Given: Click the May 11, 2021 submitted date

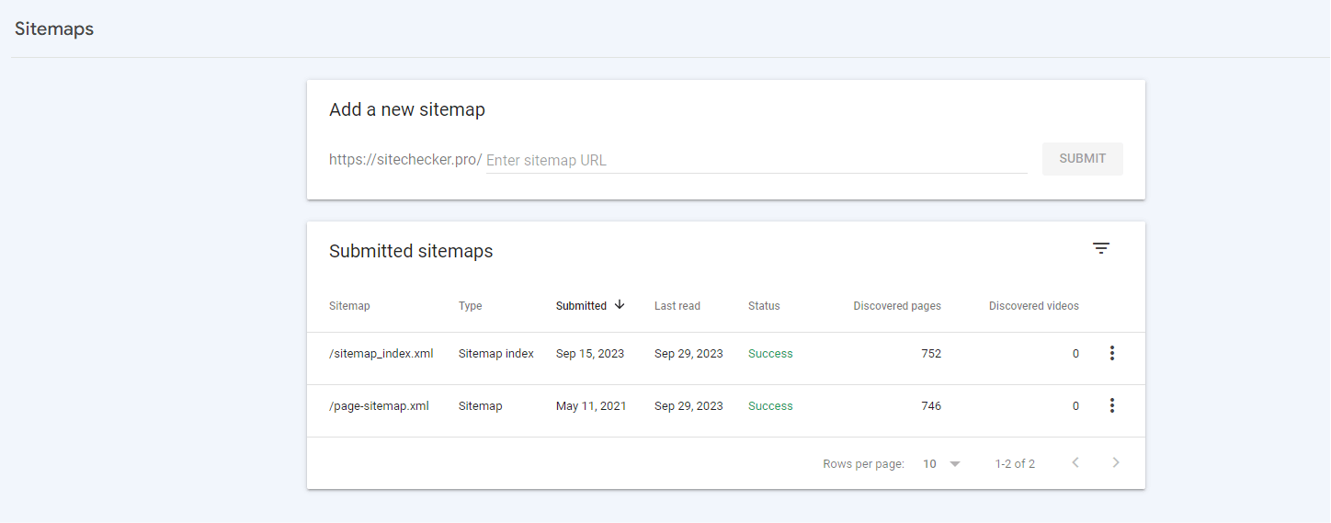Looking at the screenshot, I should click(591, 406).
